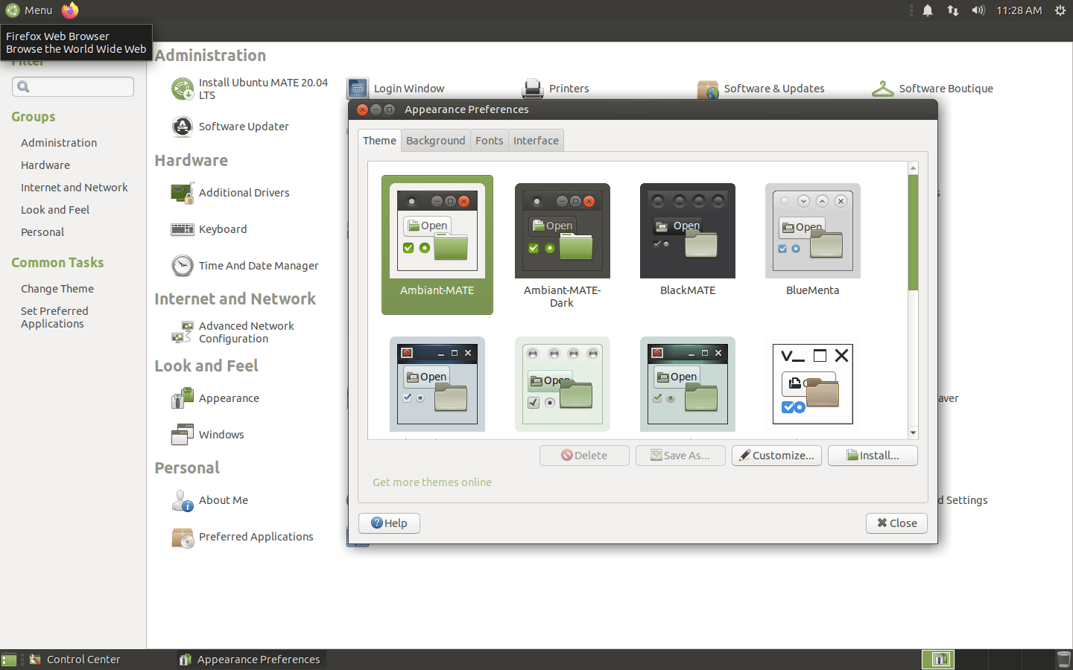This screenshot has height=670, width=1073.
Task: Select Look and Feel group in sidebar
Action: (x=55, y=210)
